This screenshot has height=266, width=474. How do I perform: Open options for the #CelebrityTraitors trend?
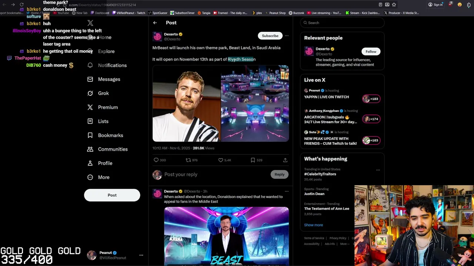coord(378,170)
